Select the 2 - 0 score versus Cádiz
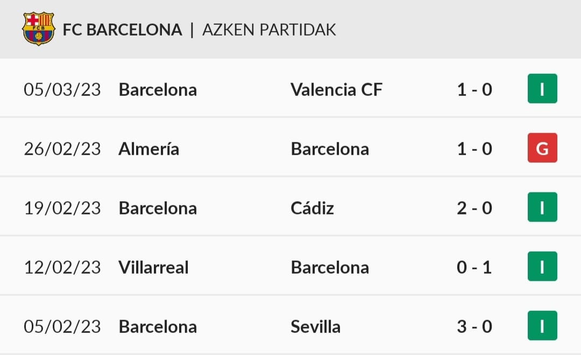The width and height of the screenshot is (581, 355). pyautogui.click(x=474, y=208)
